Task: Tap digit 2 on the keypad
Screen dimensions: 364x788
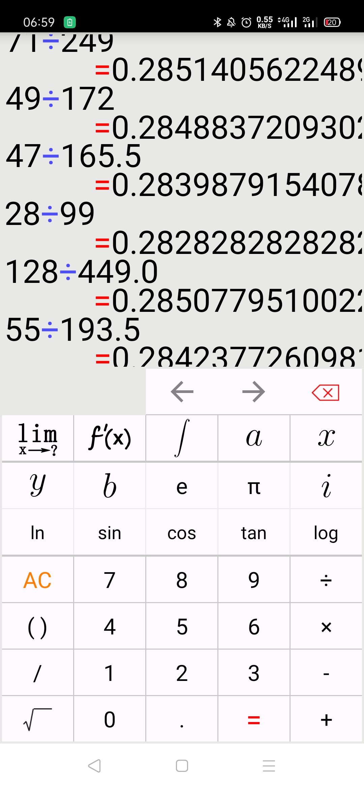Action: pyautogui.click(x=182, y=673)
